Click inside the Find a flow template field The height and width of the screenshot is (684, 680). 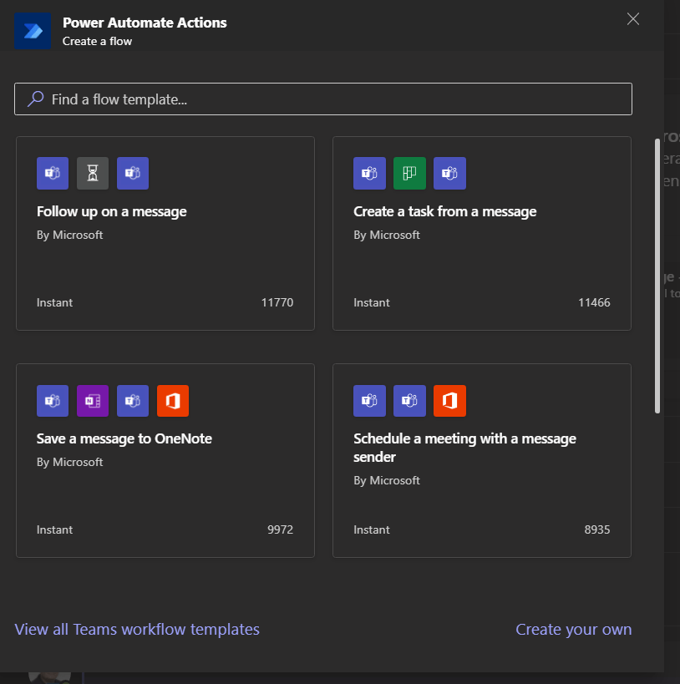coord(334,99)
